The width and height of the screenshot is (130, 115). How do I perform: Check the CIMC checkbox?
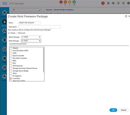point(11,53)
